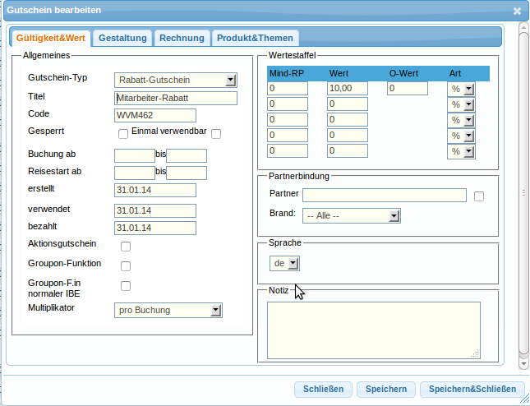
Task: Tick the Gesperrt checkbox
Action: point(123,133)
